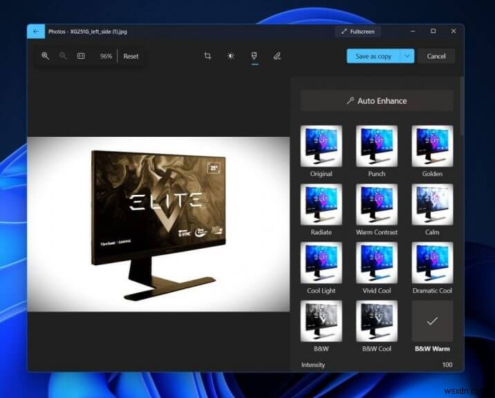Open the Crop tool tab
The width and height of the screenshot is (495, 398).
point(207,56)
